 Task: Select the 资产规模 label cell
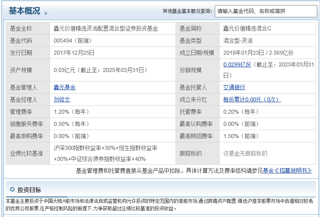point(28,70)
